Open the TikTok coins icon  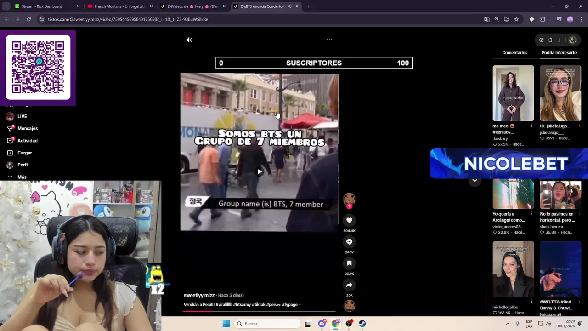coord(542,40)
